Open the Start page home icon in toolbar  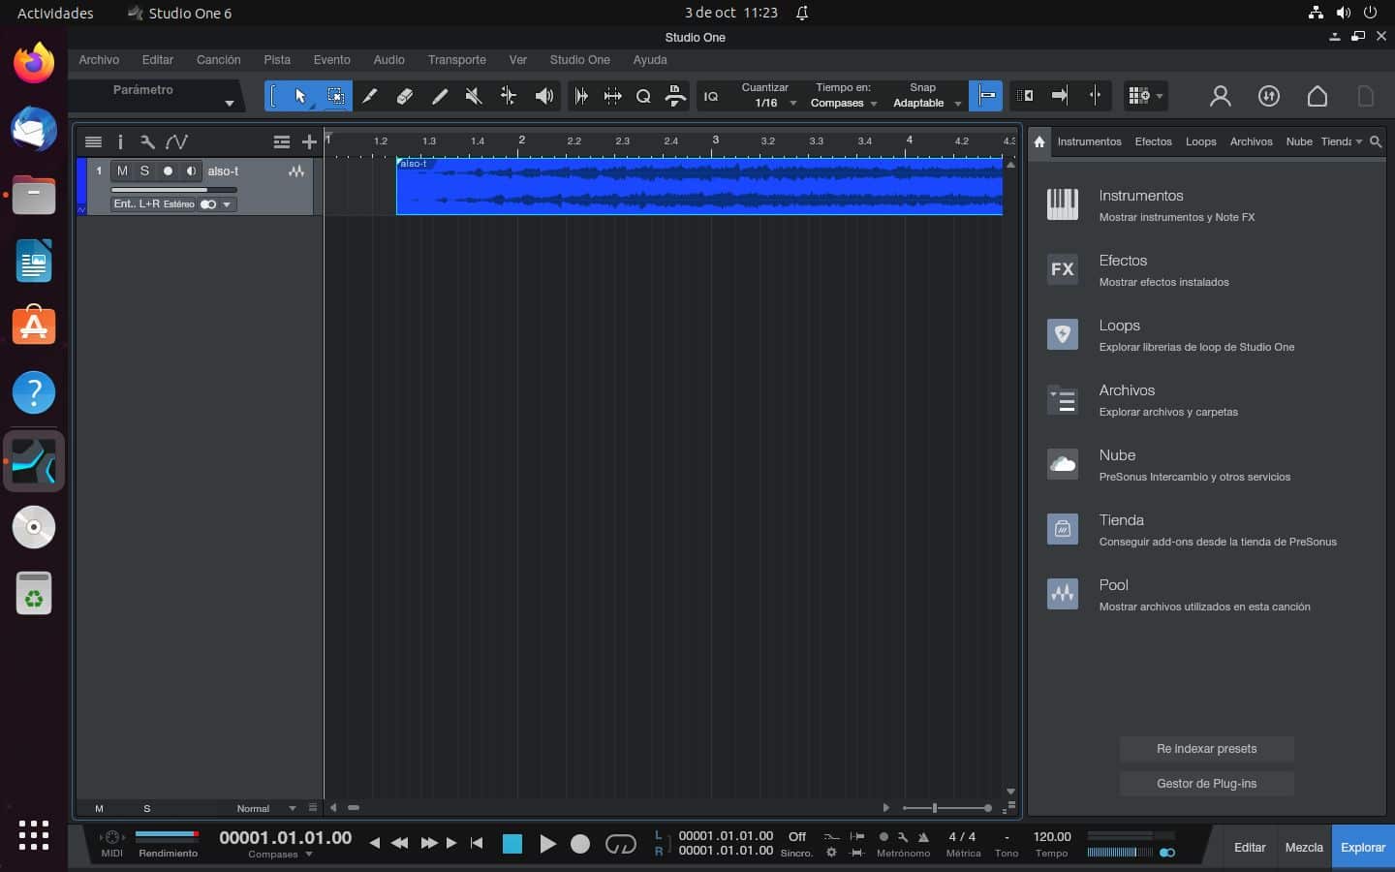pos(1317,96)
